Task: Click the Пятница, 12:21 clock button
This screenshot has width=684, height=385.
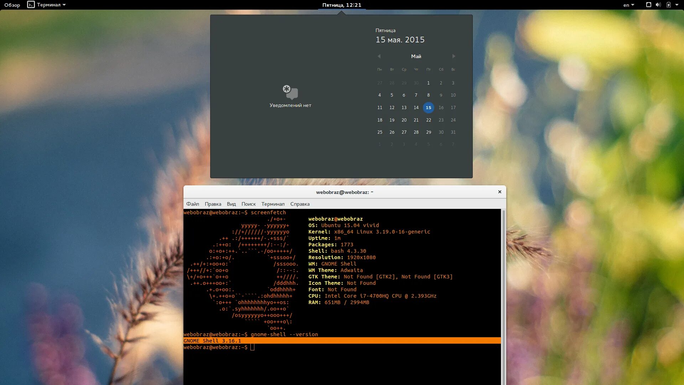Action: point(342,5)
